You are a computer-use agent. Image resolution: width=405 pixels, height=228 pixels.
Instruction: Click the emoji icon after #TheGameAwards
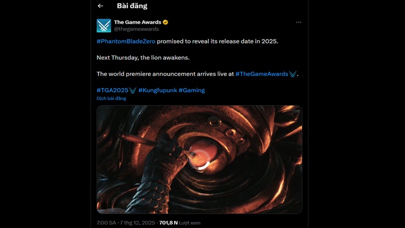pos(293,74)
